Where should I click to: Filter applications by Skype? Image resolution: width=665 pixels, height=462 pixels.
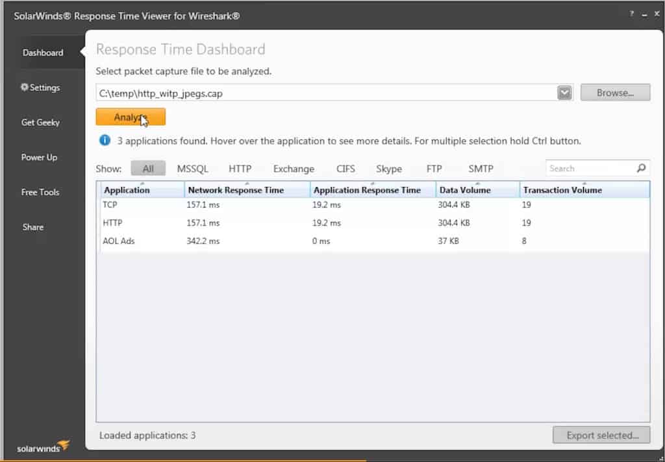click(x=389, y=169)
